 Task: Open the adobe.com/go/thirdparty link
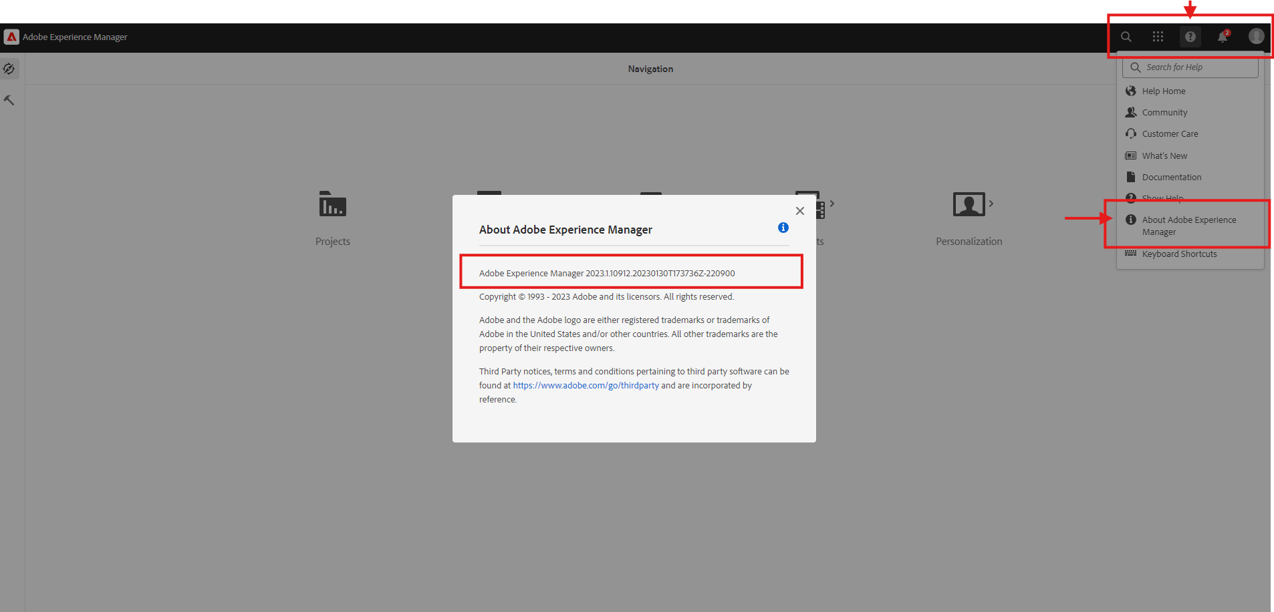click(586, 386)
